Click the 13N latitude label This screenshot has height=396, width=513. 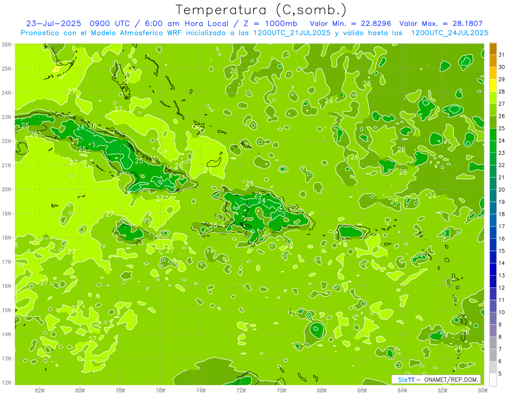(6, 358)
